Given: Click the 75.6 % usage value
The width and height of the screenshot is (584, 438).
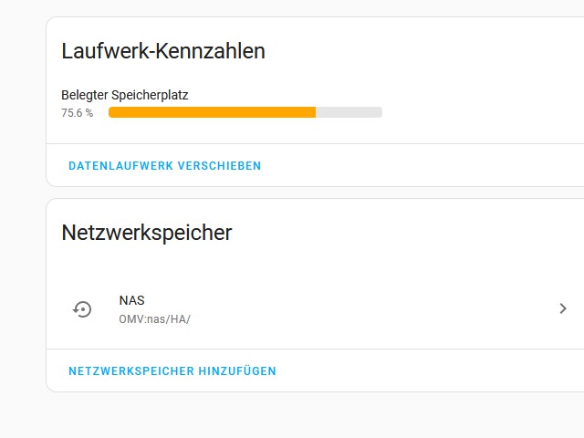Looking at the screenshot, I should 77,113.
